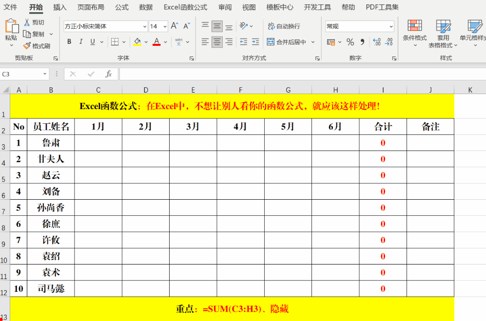Click the Copy (复制) icon

pyautogui.click(x=27, y=34)
